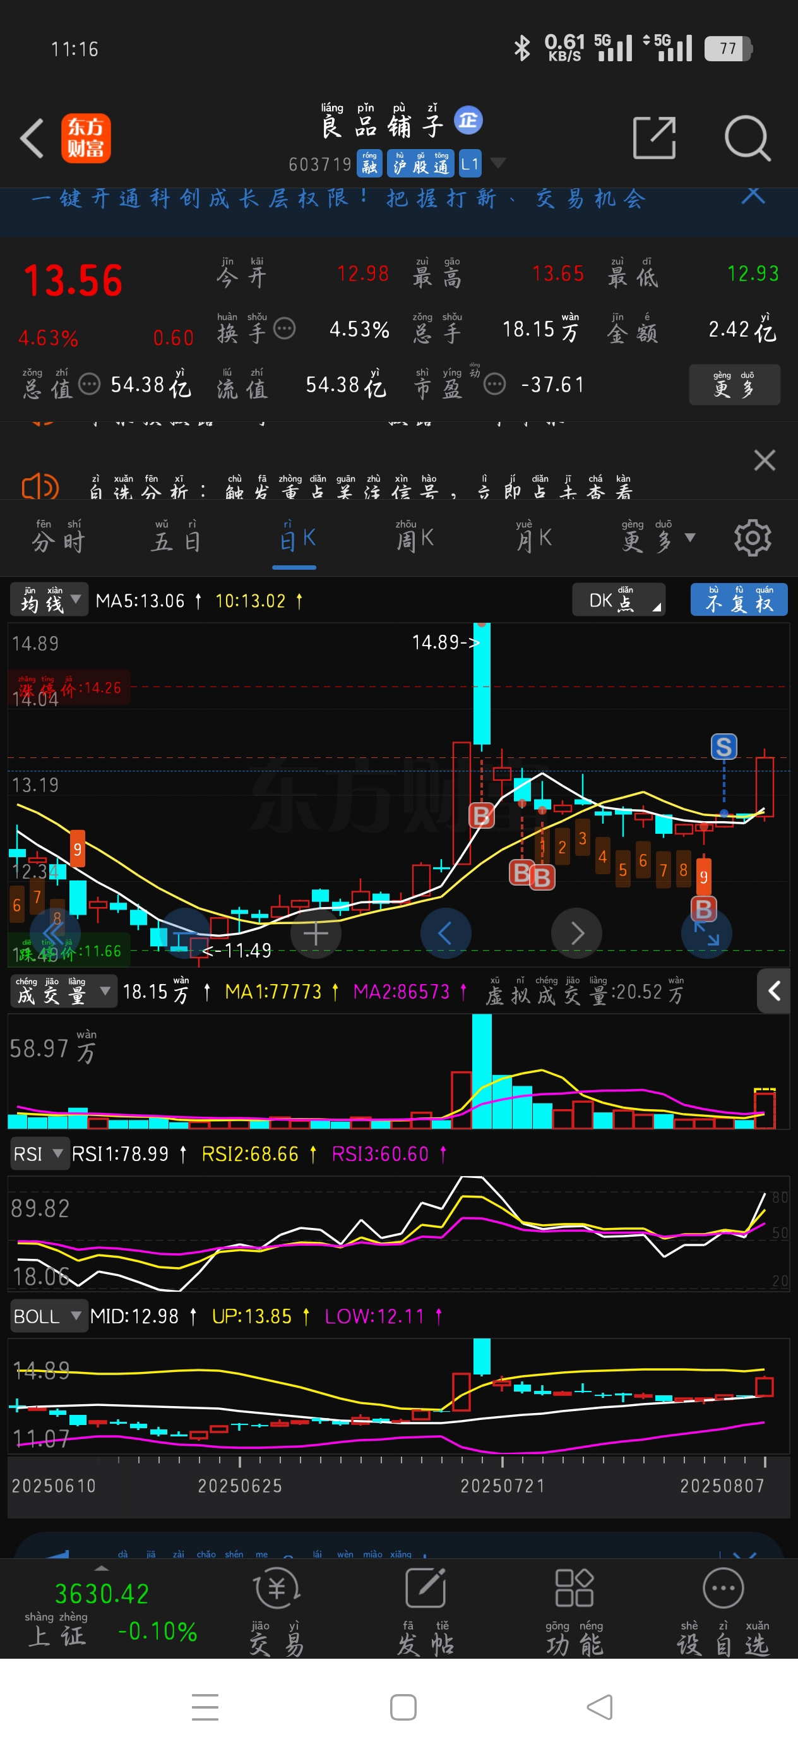Screen dimensions: 798x1756
Task: Tap Android back triangle button
Action: [x=600, y=1707]
